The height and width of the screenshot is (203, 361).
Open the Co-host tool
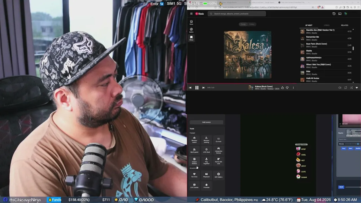tap(219, 140)
